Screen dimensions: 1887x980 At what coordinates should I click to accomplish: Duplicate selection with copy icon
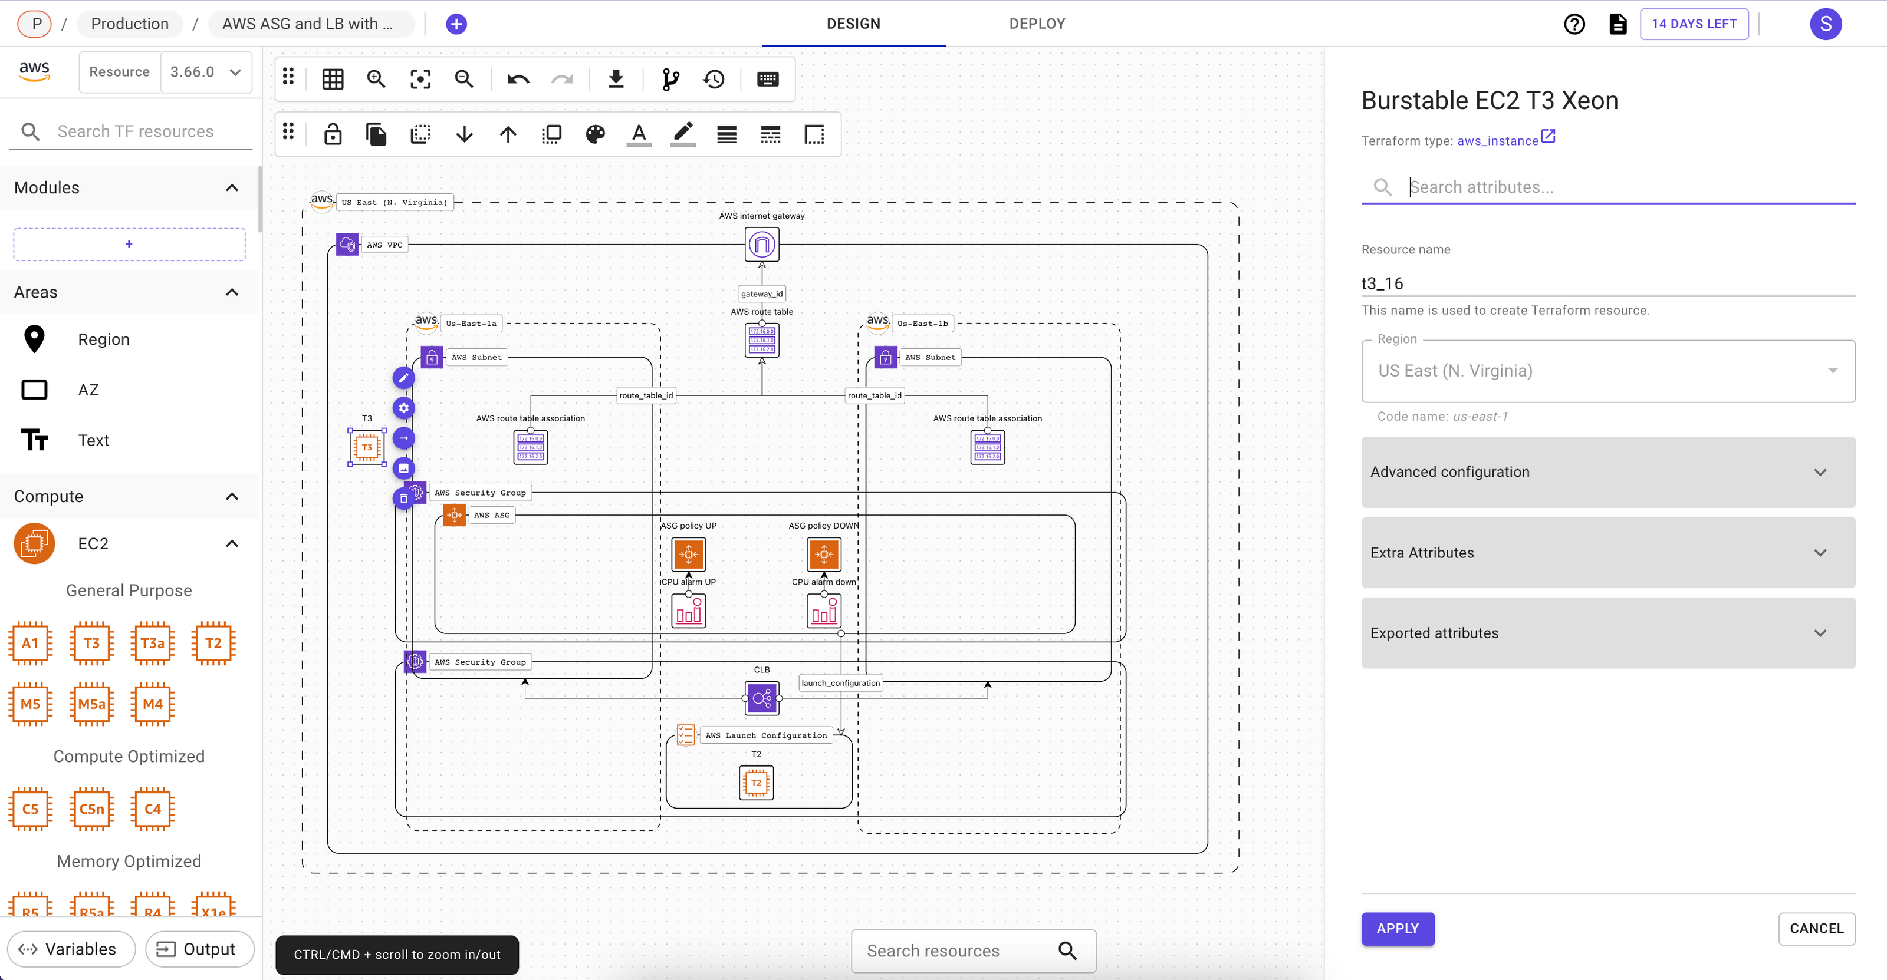click(x=377, y=134)
